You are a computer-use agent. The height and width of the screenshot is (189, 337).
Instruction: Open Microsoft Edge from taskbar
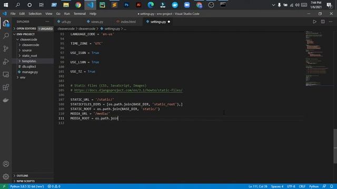(x=151, y=5)
